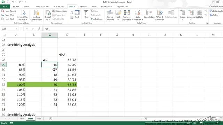The width and height of the screenshot is (223, 125).
Task: Click Remove Duplicates
Action: [x=126, y=15]
